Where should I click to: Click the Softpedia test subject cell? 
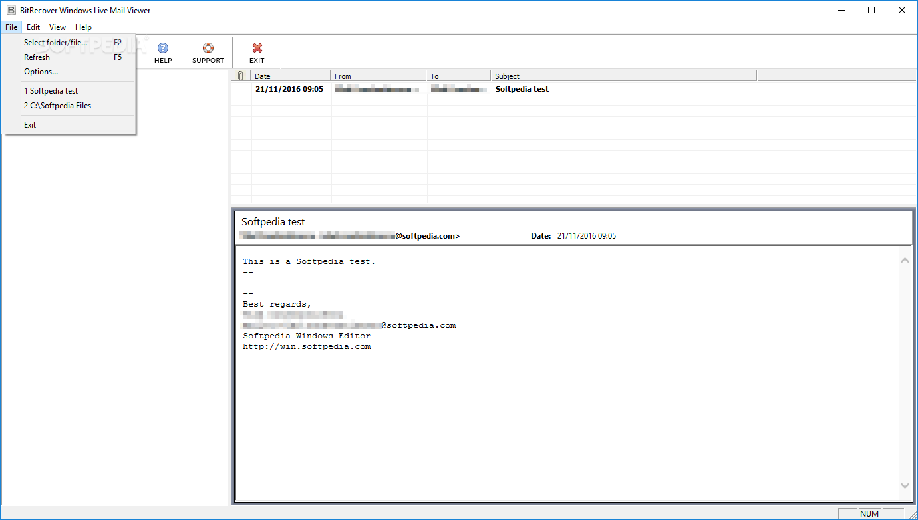point(522,89)
